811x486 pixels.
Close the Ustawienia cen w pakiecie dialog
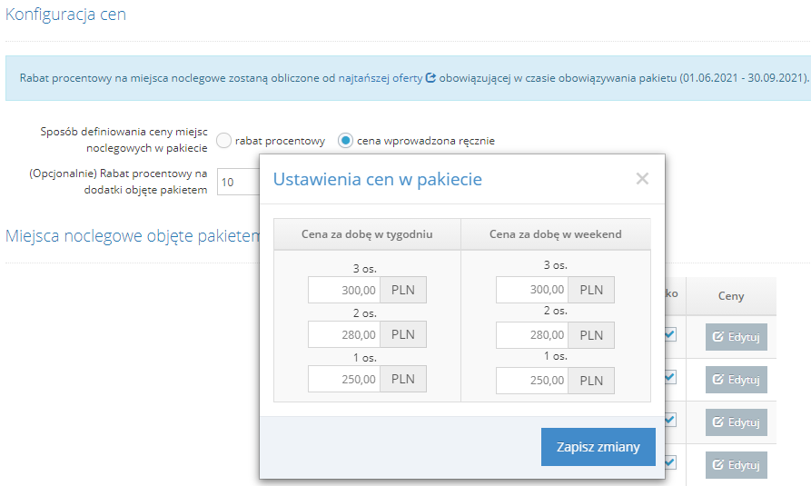642,179
